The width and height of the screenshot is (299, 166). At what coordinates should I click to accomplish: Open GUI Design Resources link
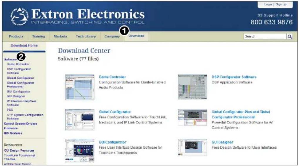[x=19, y=150]
